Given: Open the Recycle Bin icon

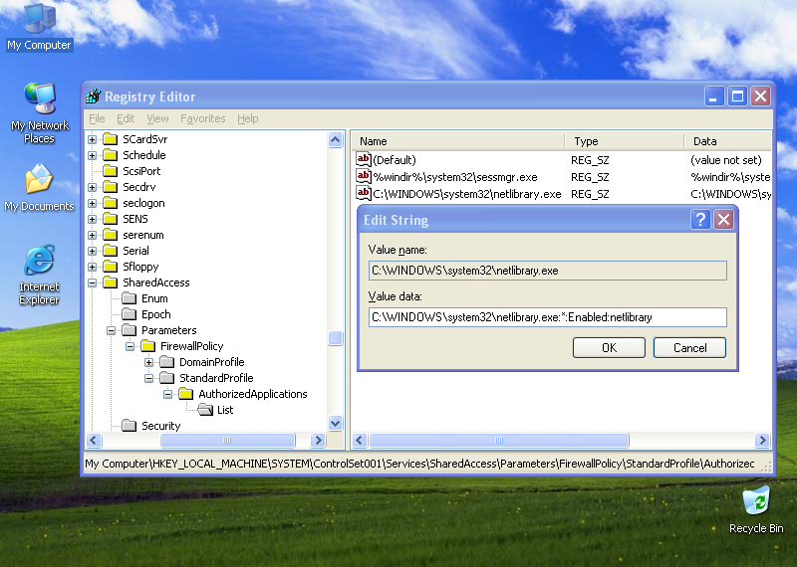Looking at the screenshot, I should tap(756, 510).
